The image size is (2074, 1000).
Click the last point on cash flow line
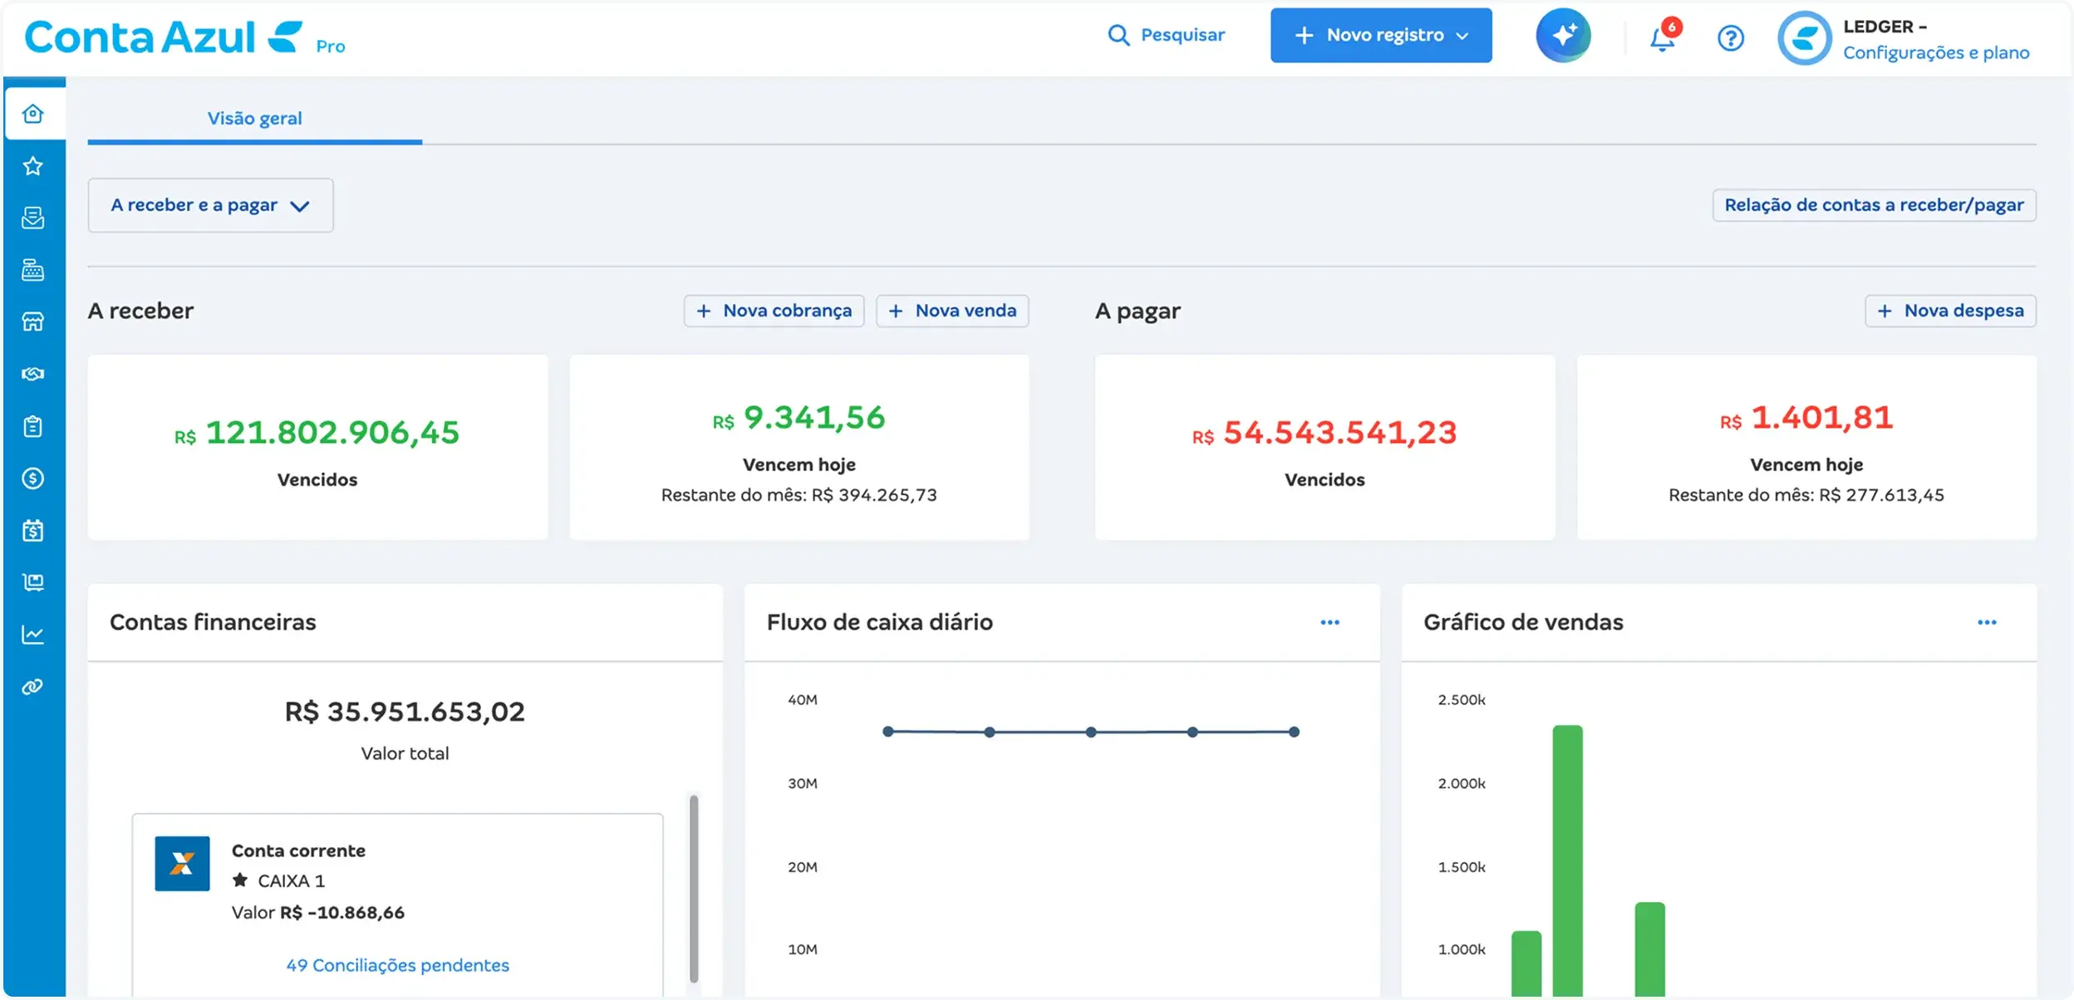pos(1294,732)
